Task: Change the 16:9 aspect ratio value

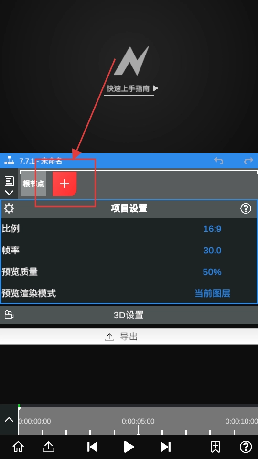Action: [x=212, y=229]
